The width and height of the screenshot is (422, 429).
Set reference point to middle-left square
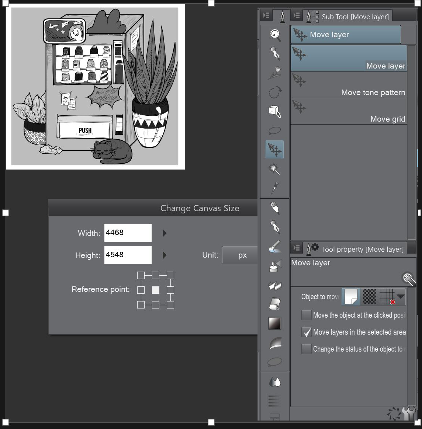141,290
